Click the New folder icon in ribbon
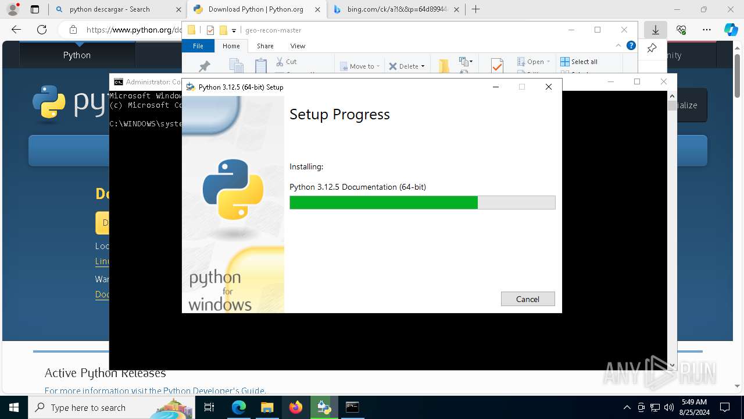The width and height of the screenshot is (744, 419). pos(444,66)
